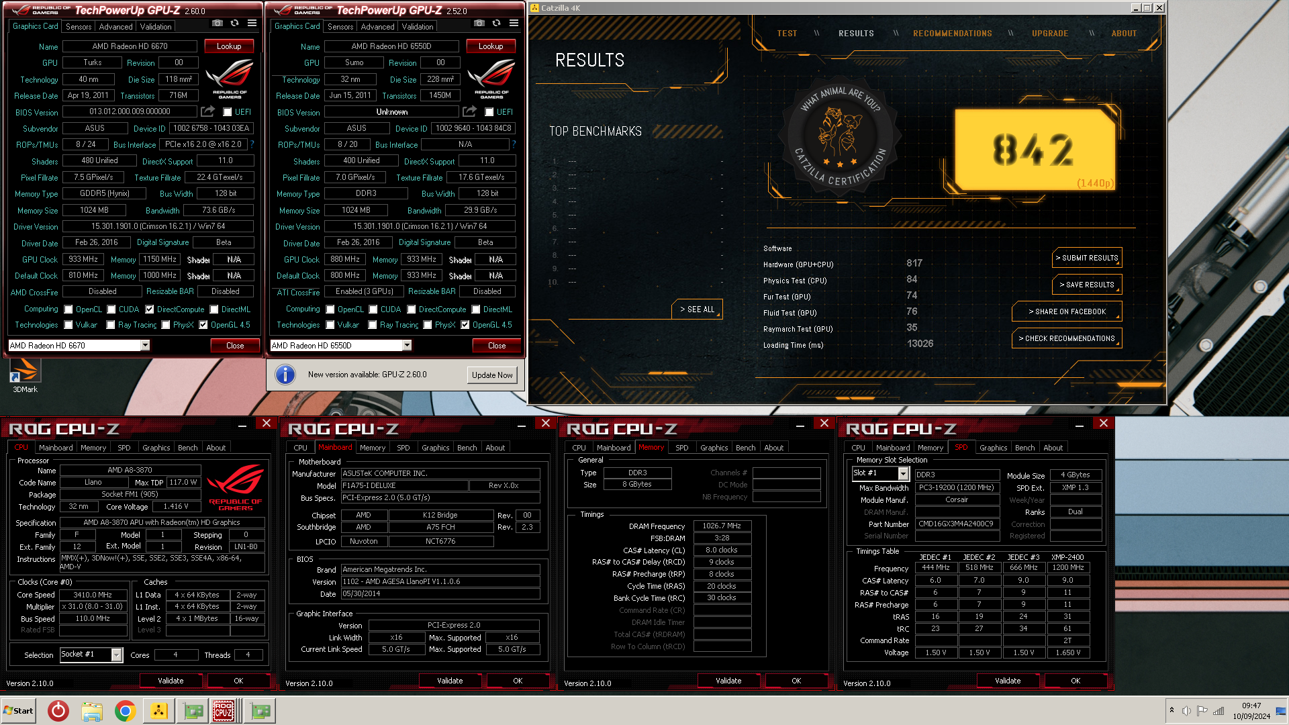This screenshot has height=725, width=1289.
Task: Open network signal tray icon
Action: point(1218,710)
